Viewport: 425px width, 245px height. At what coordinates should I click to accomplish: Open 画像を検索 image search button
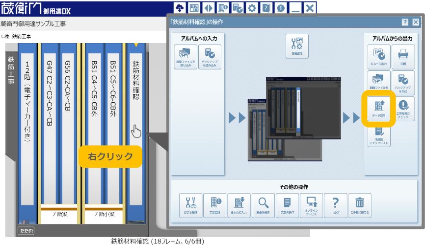(263, 205)
